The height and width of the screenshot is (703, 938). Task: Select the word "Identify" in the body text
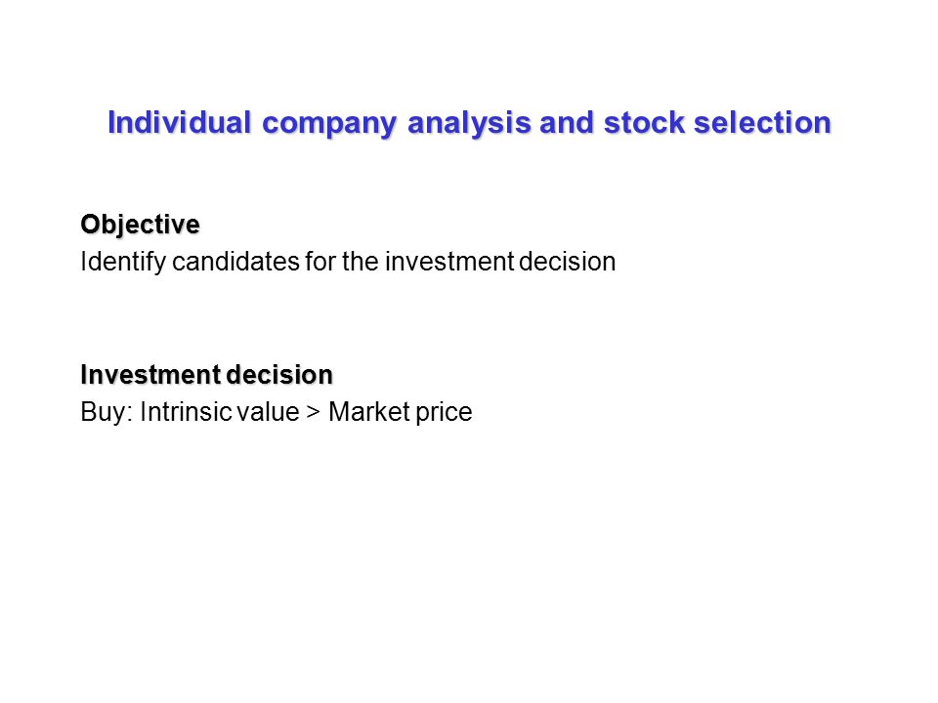(x=123, y=262)
